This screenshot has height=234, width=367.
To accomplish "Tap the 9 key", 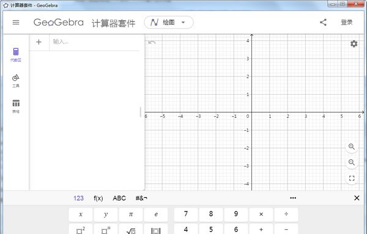I will point(236,214).
